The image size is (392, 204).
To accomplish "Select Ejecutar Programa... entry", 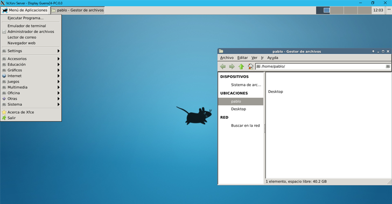I will point(31,18).
